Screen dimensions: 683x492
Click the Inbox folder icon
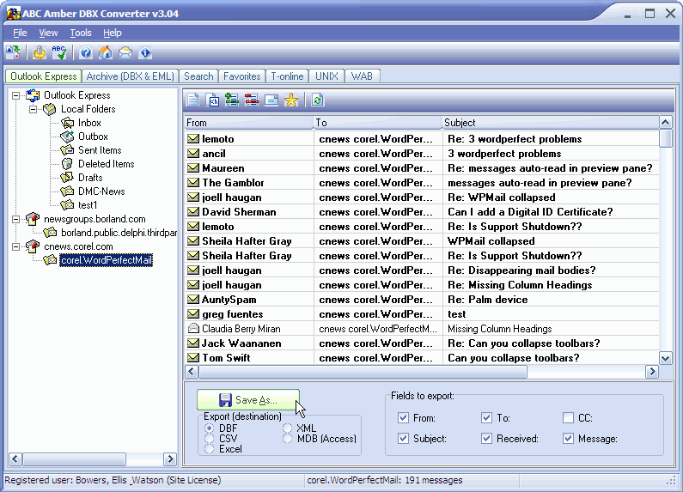coord(67,123)
